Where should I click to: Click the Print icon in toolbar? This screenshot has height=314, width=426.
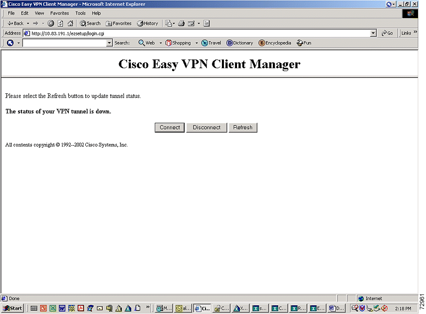coord(181,23)
